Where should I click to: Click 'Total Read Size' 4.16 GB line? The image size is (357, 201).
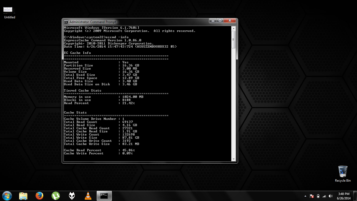(x=100, y=125)
